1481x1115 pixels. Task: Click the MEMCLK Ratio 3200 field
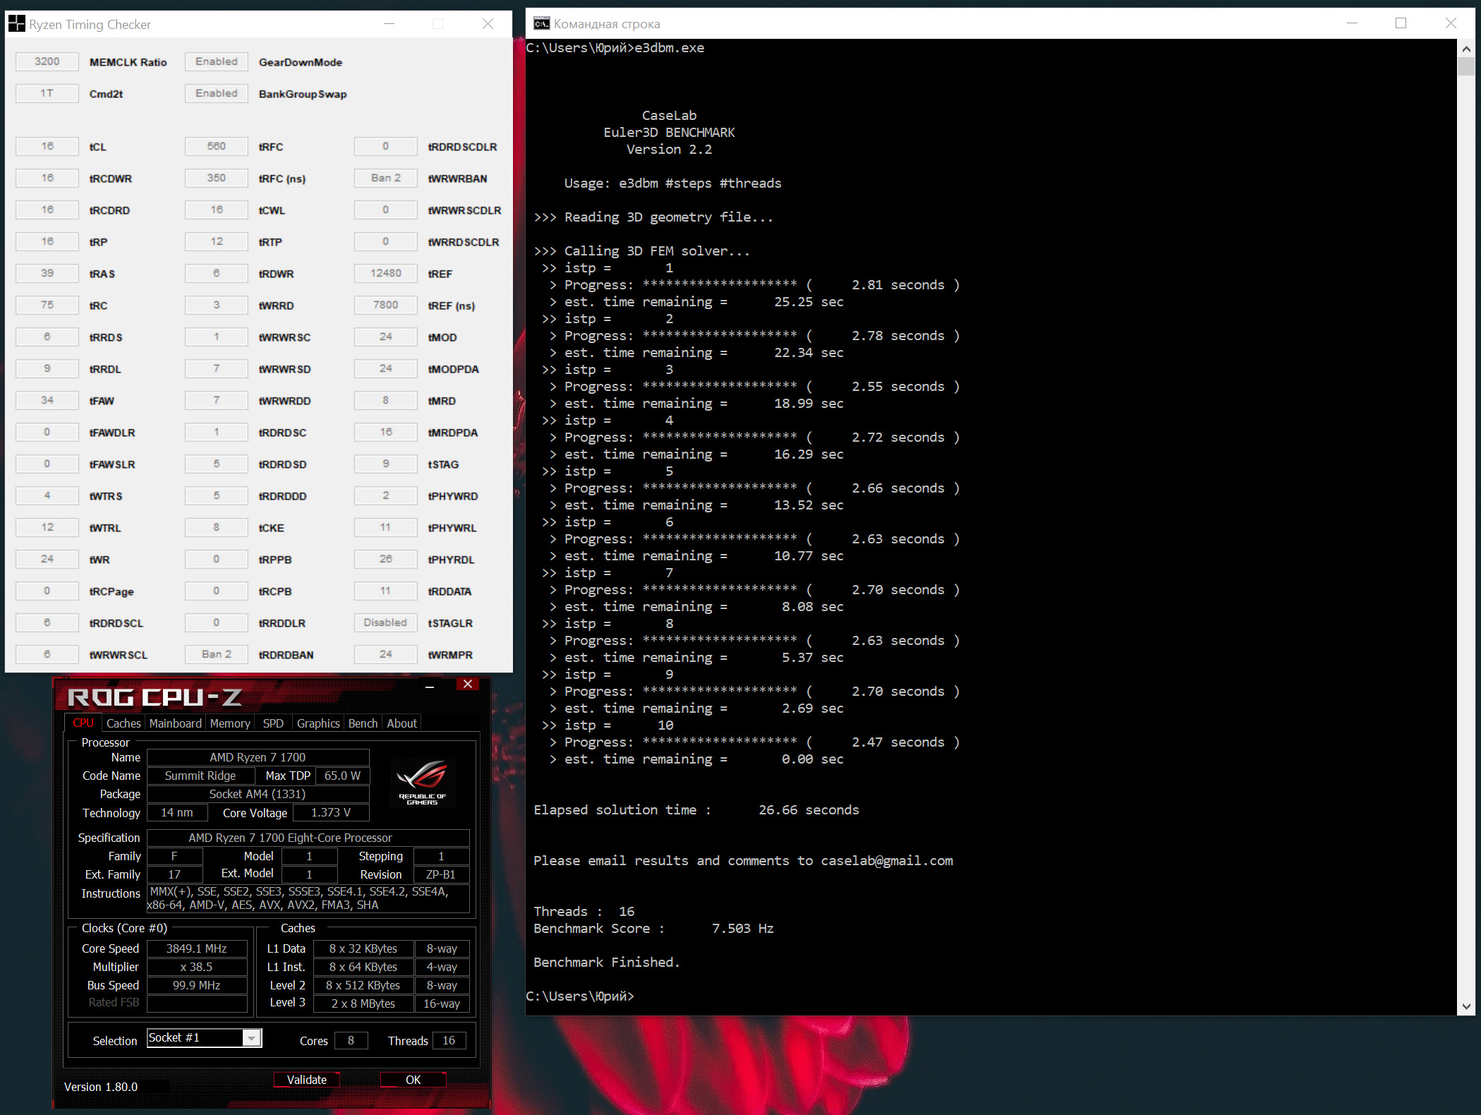tap(47, 62)
